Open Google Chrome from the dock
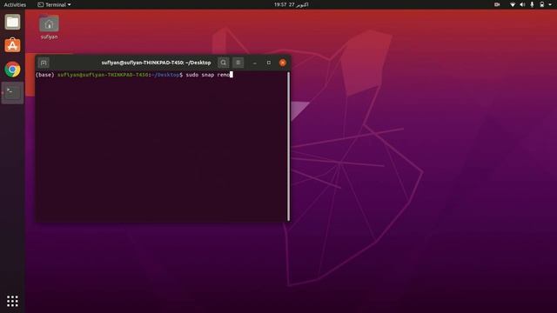The width and height of the screenshot is (557, 313). tap(12, 70)
